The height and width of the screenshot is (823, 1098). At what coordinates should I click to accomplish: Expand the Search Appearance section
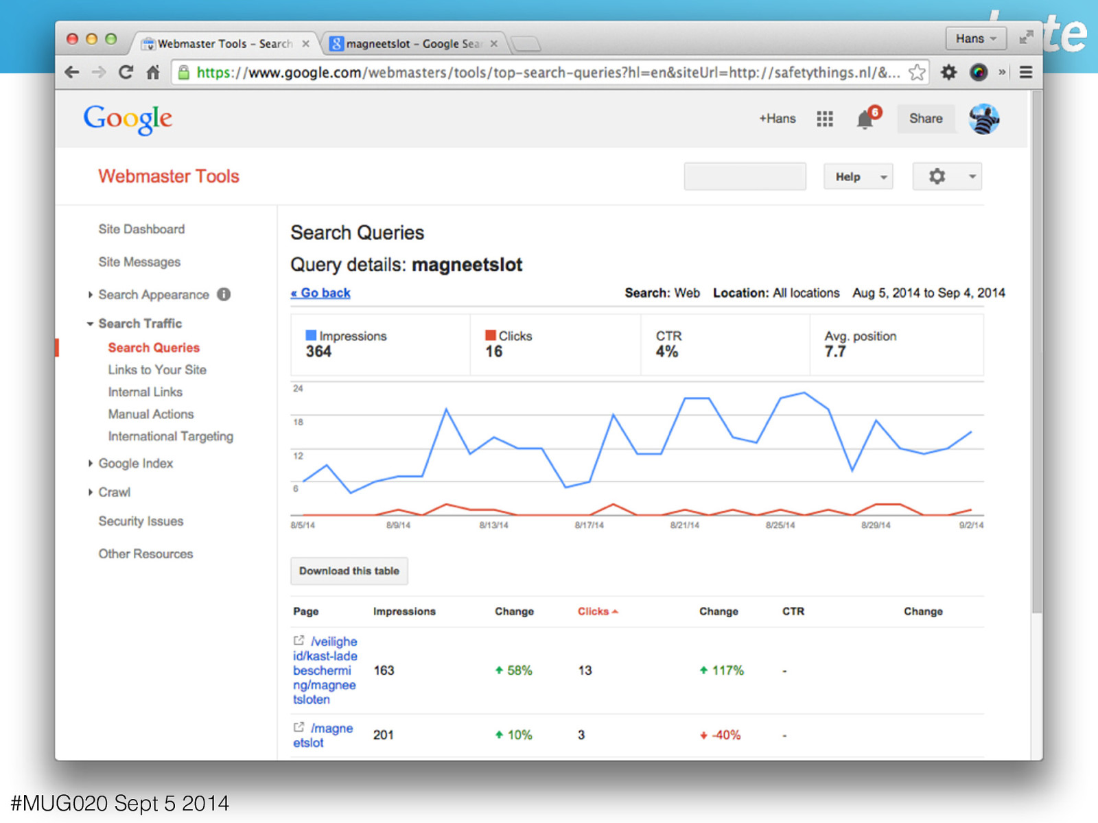click(90, 295)
